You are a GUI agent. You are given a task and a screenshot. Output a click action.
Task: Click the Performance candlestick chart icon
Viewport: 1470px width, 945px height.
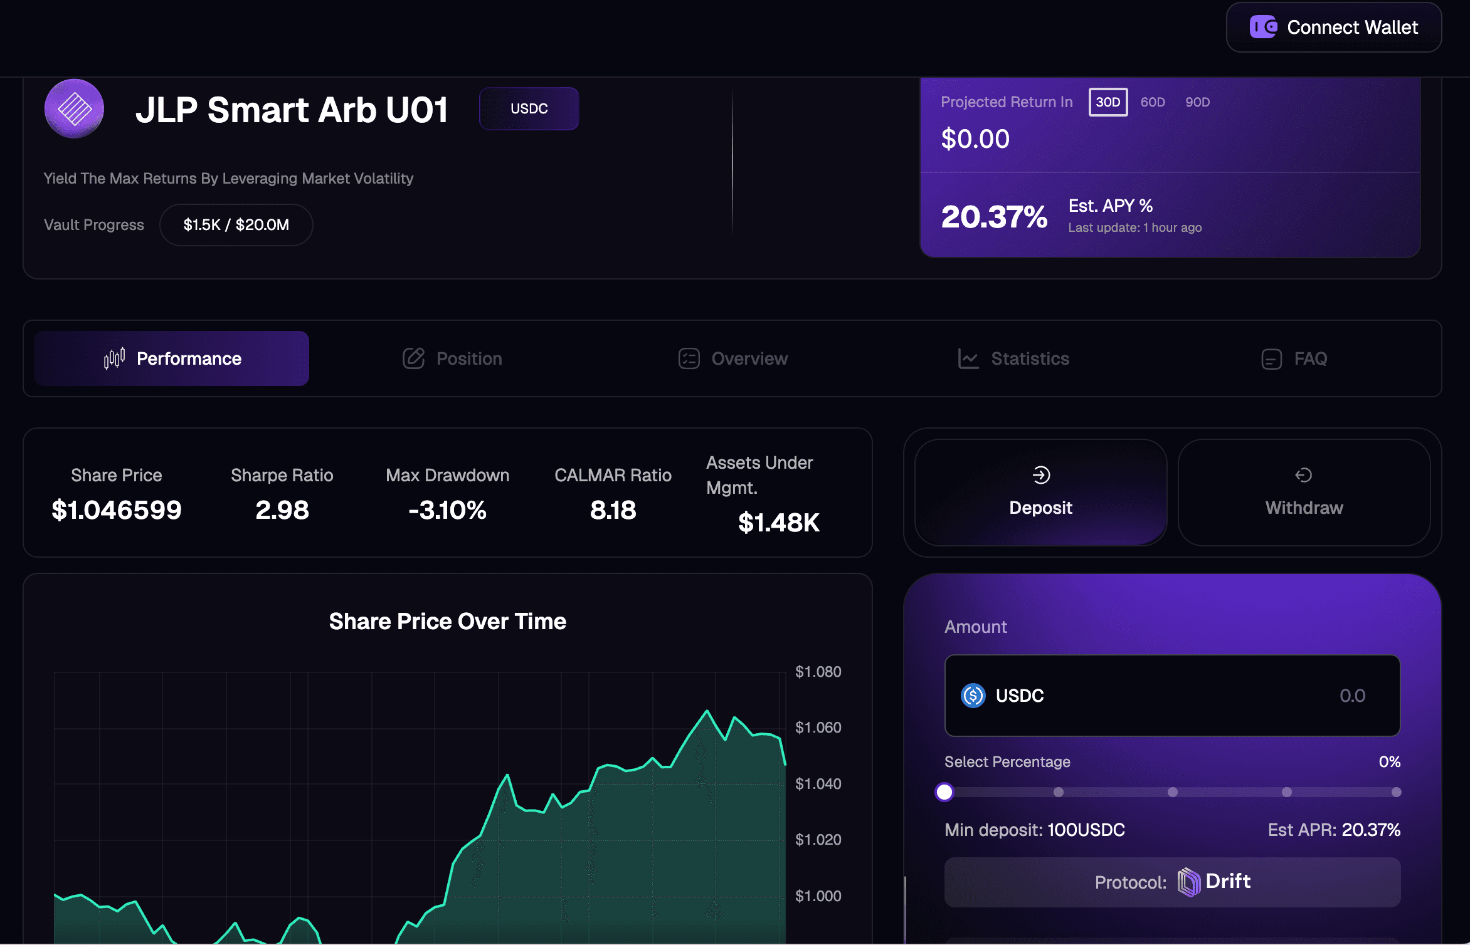(x=114, y=358)
